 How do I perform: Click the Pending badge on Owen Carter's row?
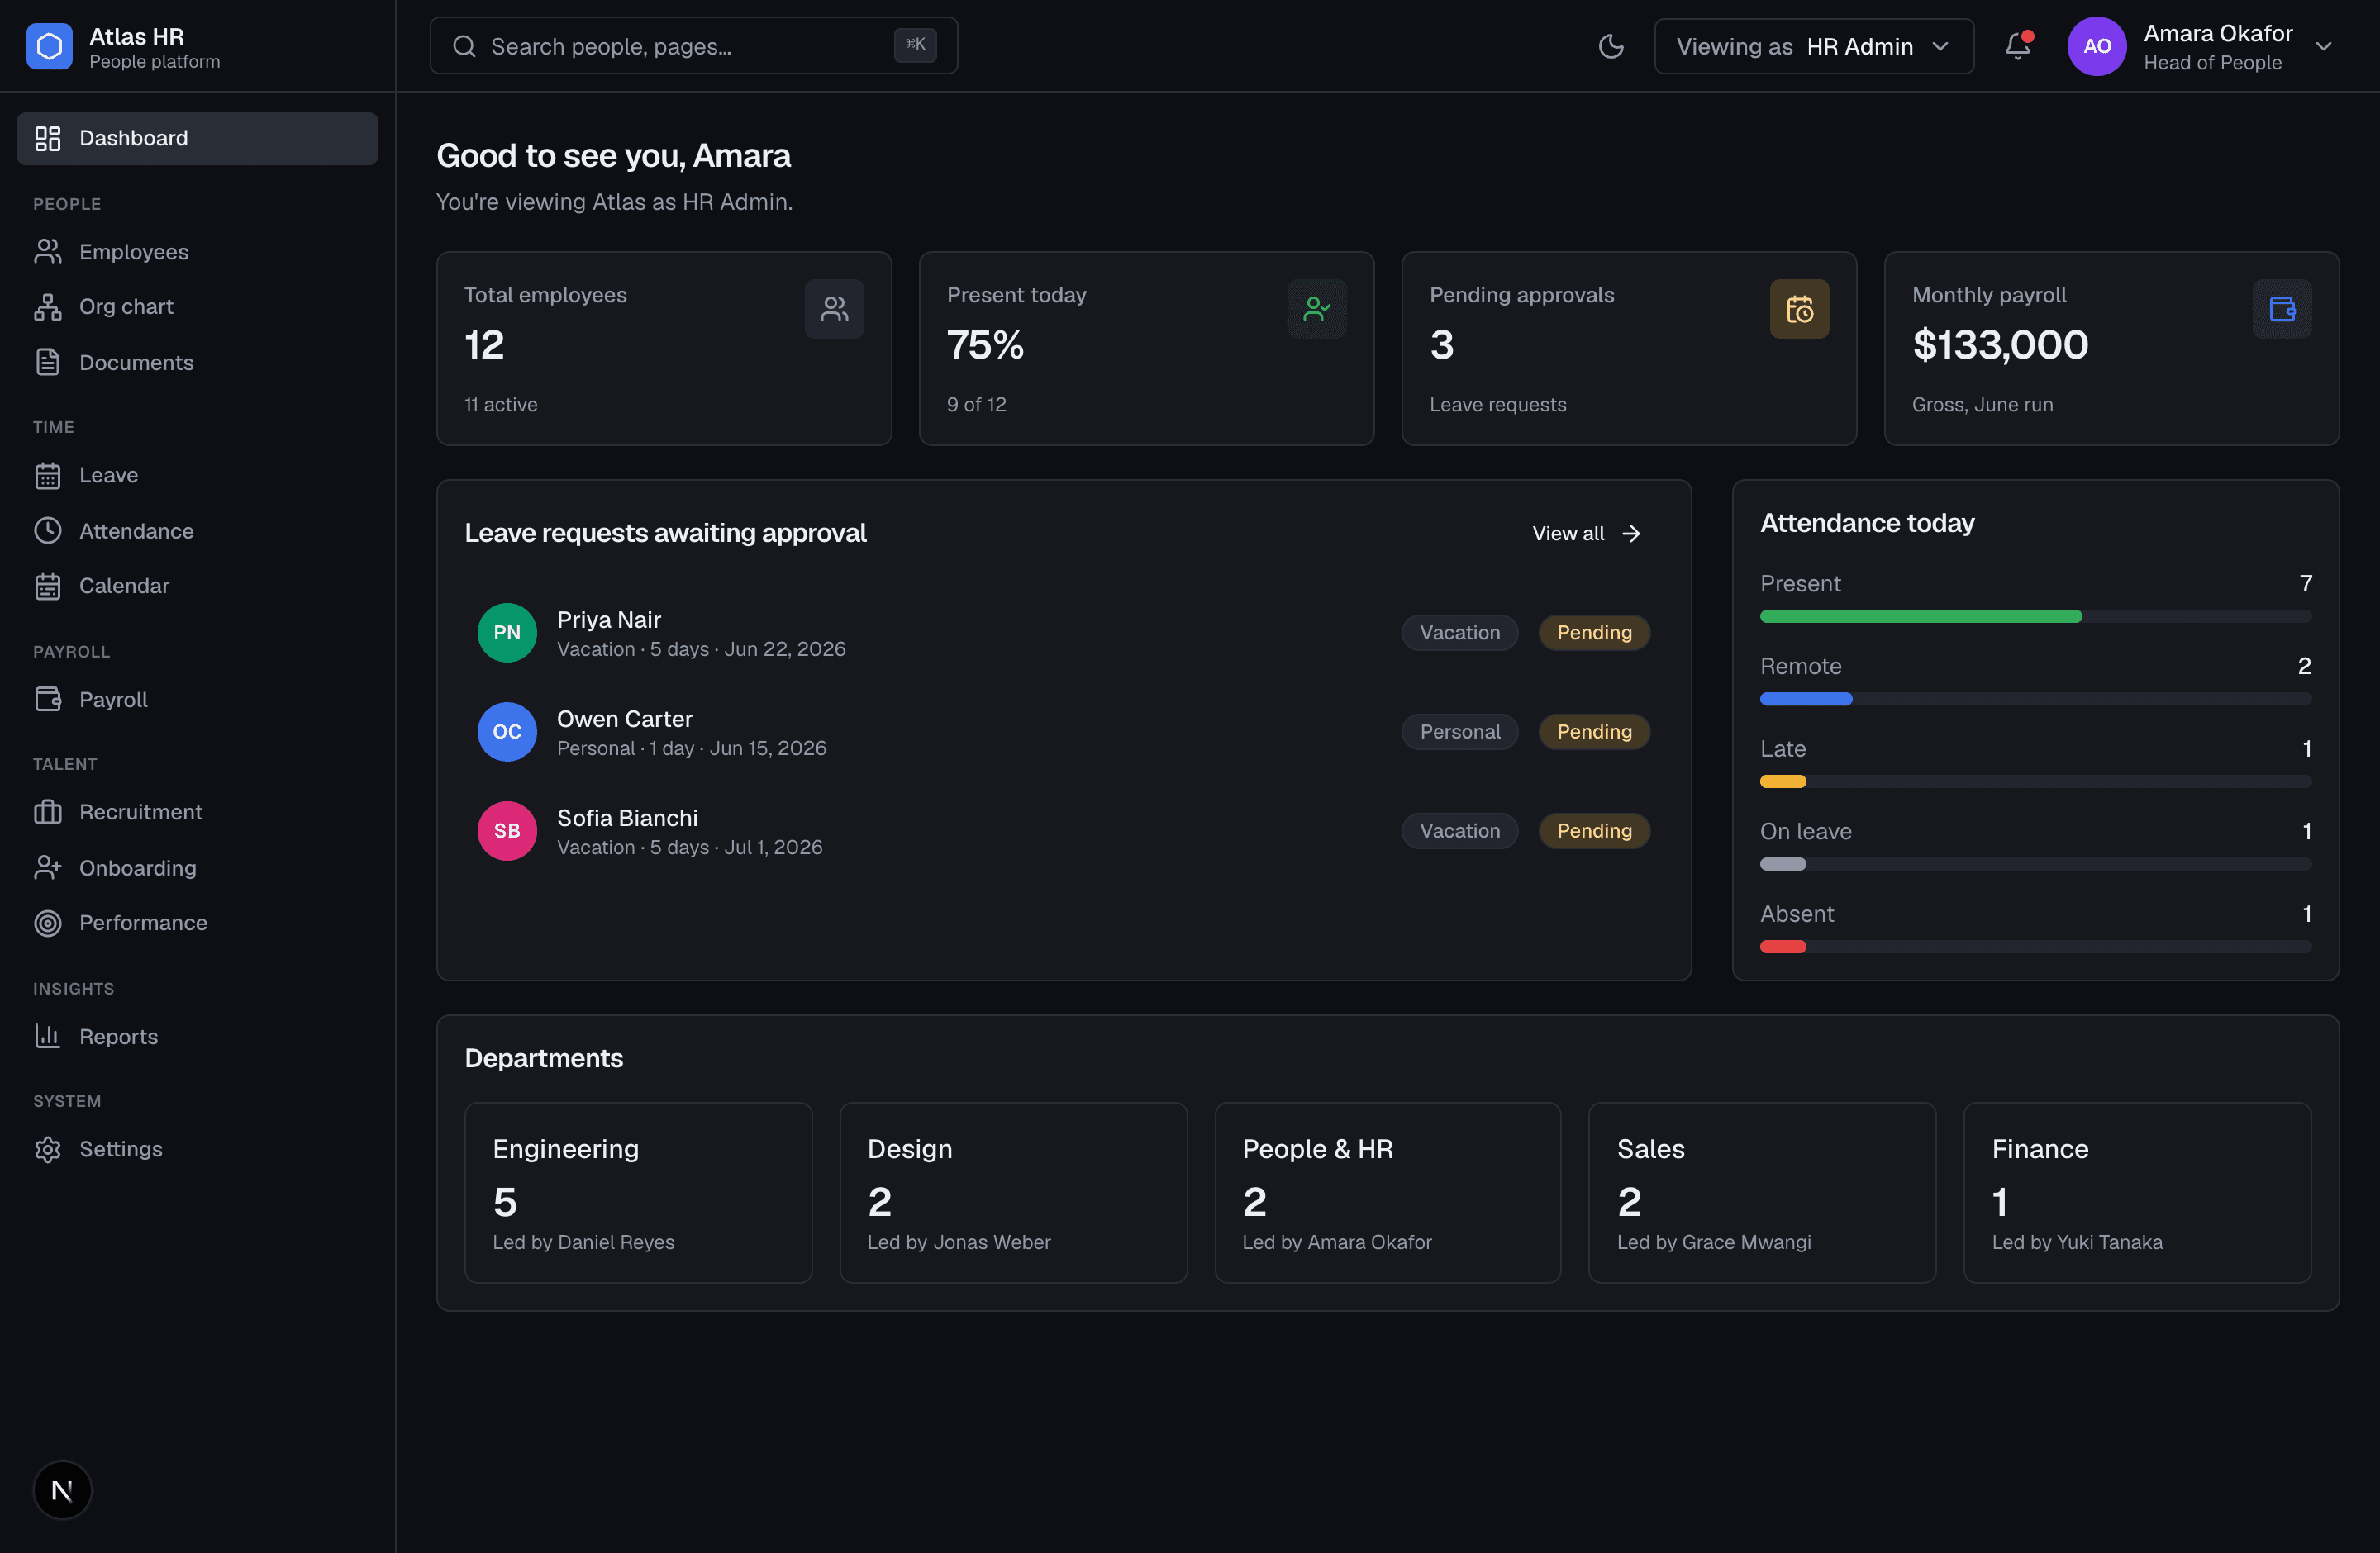coord(1594,732)
